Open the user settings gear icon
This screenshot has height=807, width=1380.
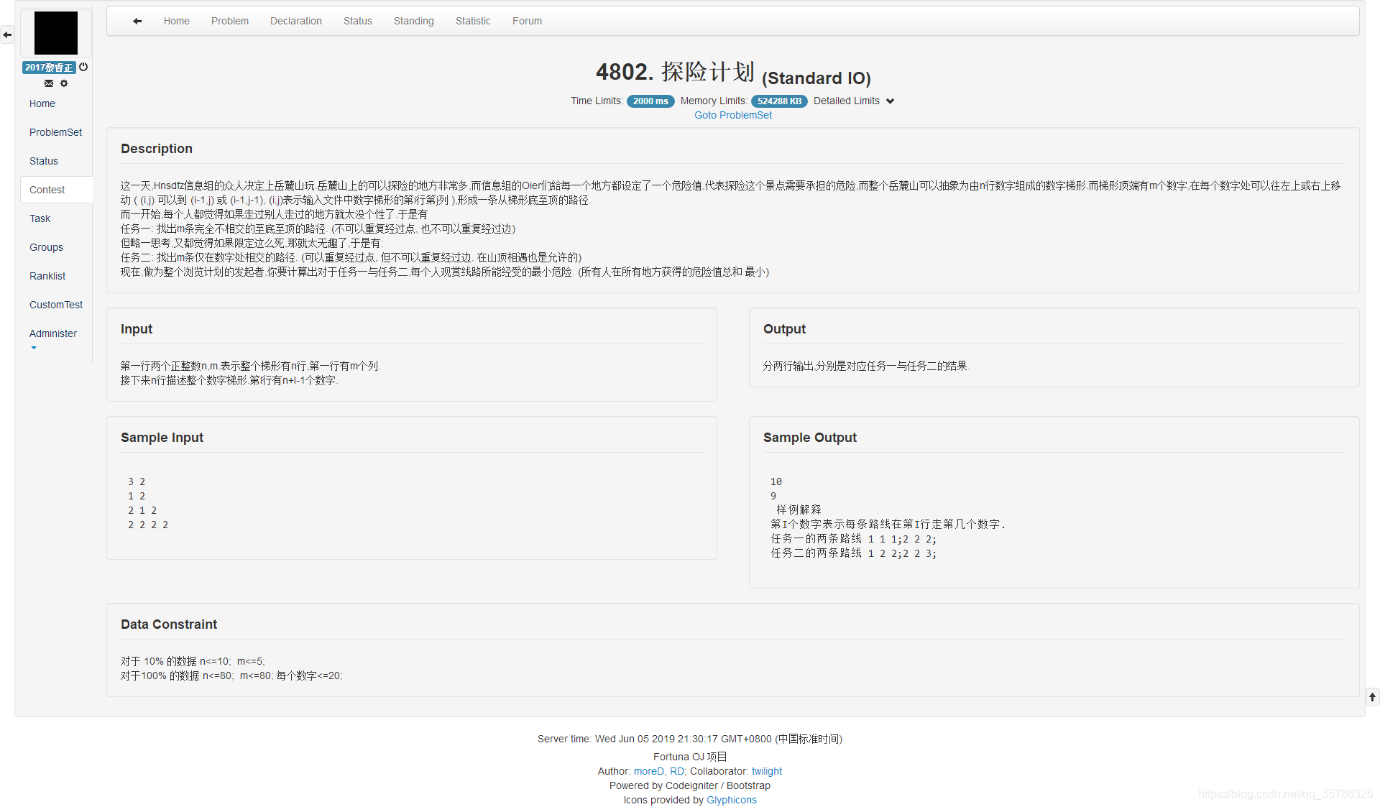[64, 83]
